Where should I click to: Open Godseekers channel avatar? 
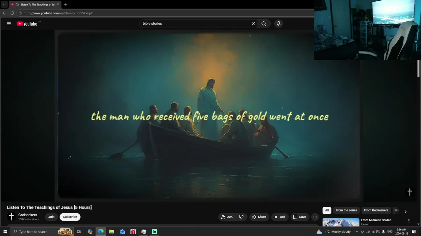11,217
